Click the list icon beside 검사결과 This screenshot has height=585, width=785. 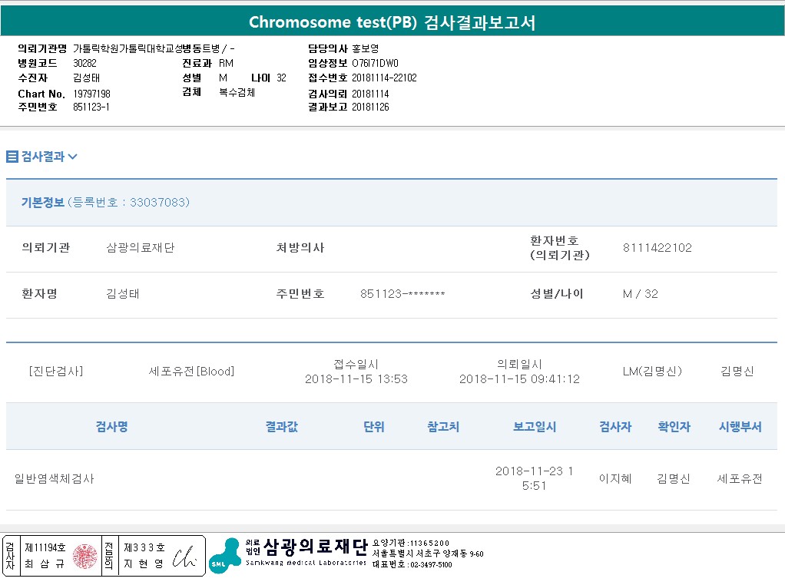[12, 157]
